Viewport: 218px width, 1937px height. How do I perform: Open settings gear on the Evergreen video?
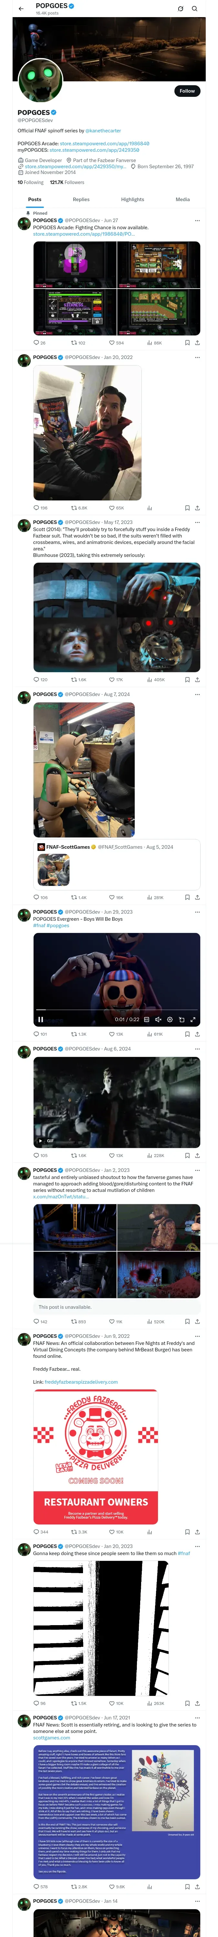click(170, 1020)
